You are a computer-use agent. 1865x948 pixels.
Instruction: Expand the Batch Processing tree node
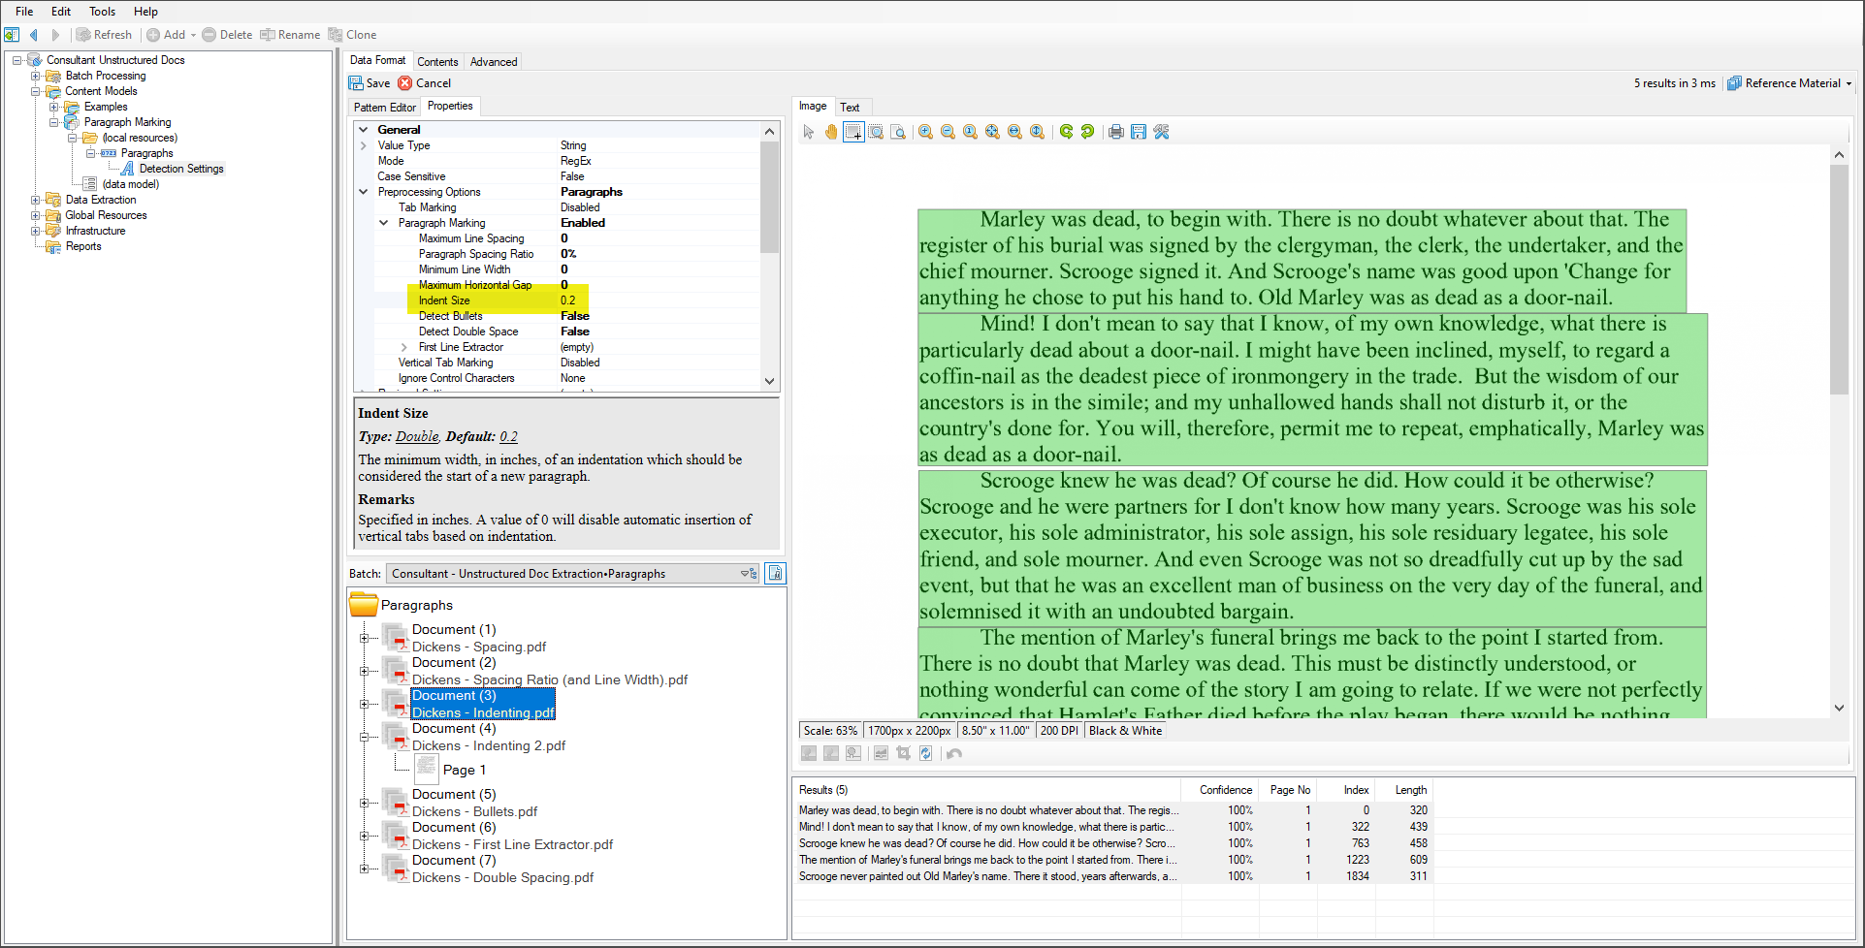(35, 76)
